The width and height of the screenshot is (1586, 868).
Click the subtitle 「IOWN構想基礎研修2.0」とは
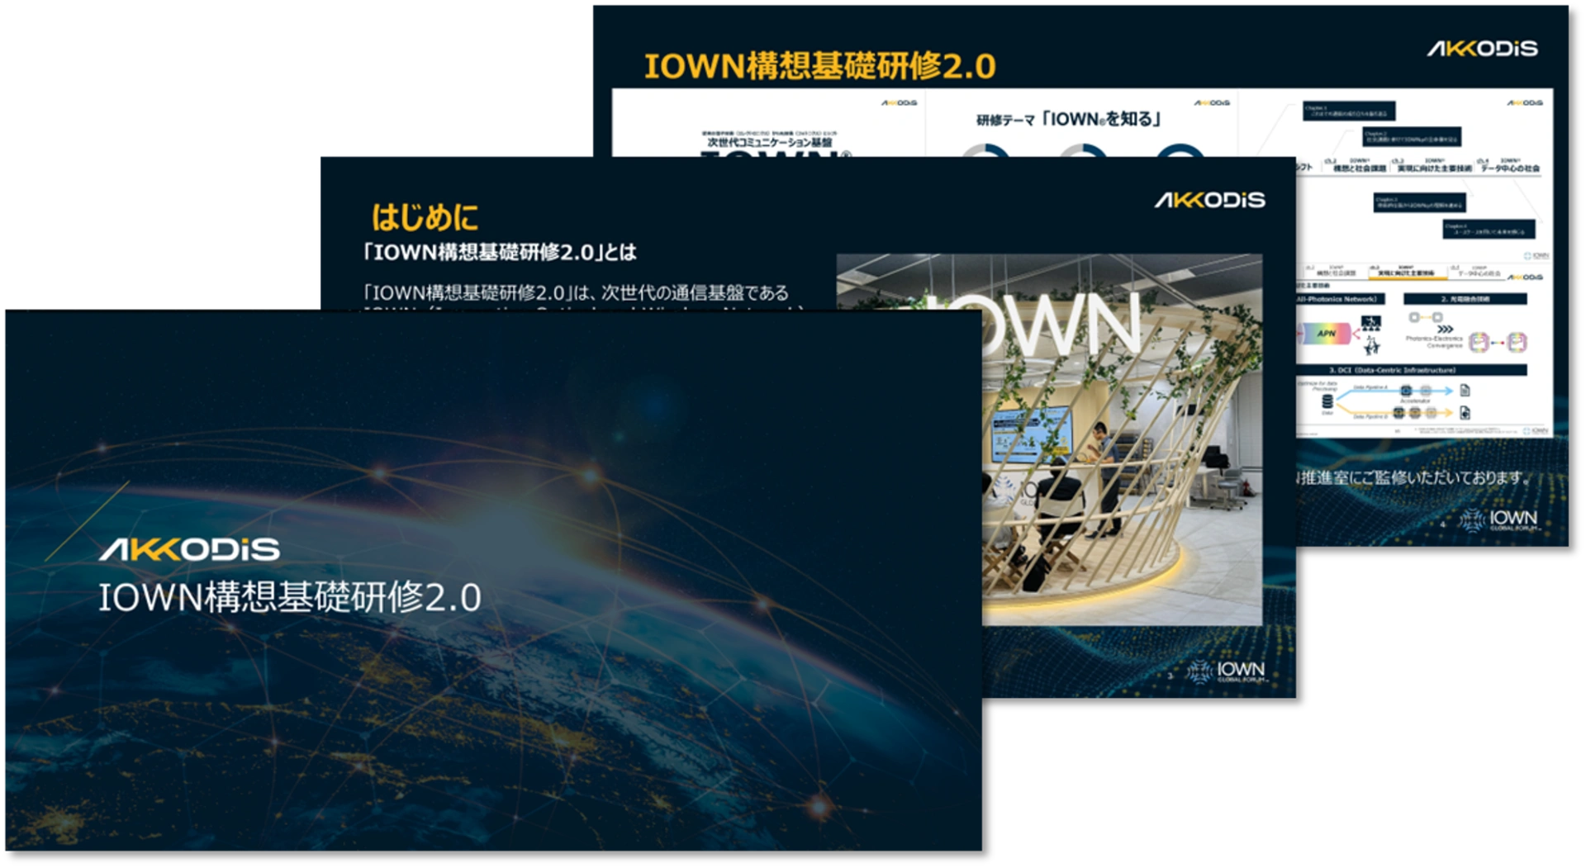500,252
